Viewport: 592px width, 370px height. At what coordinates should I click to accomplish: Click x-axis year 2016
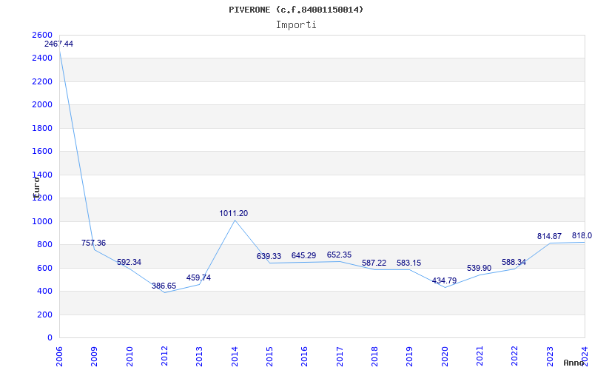click(305, 356)
